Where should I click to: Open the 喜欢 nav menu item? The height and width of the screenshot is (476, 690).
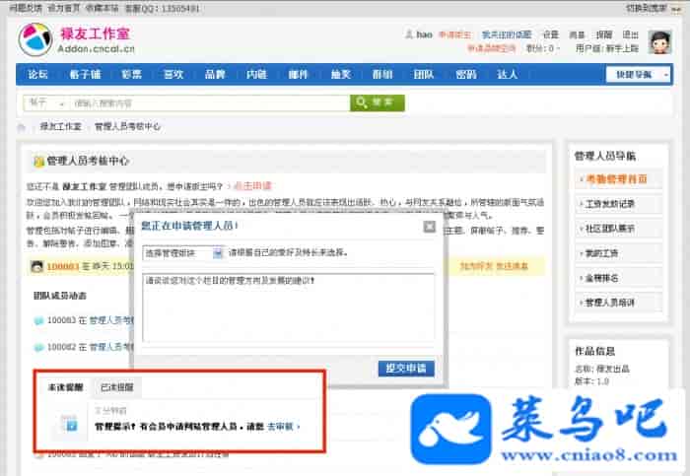pos(172,74)
